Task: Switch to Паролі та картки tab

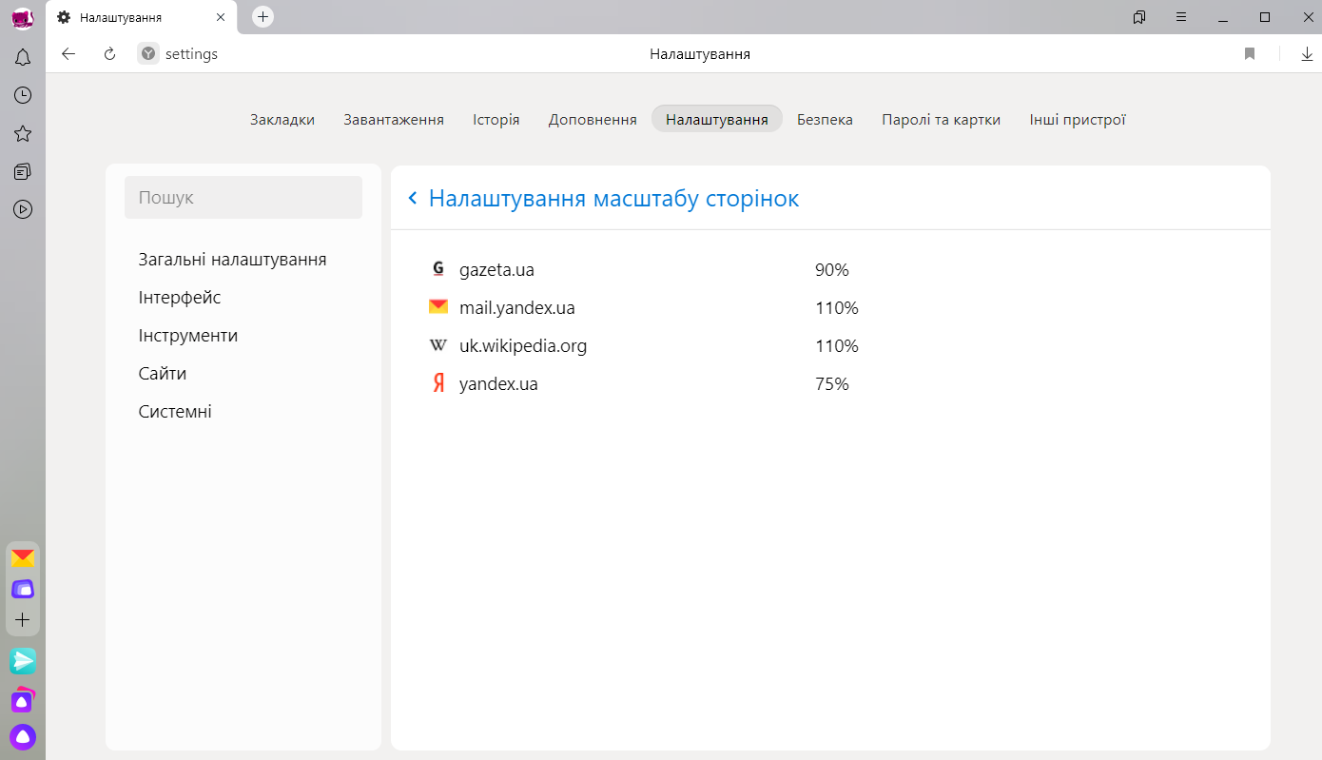Action: [941, 119]
